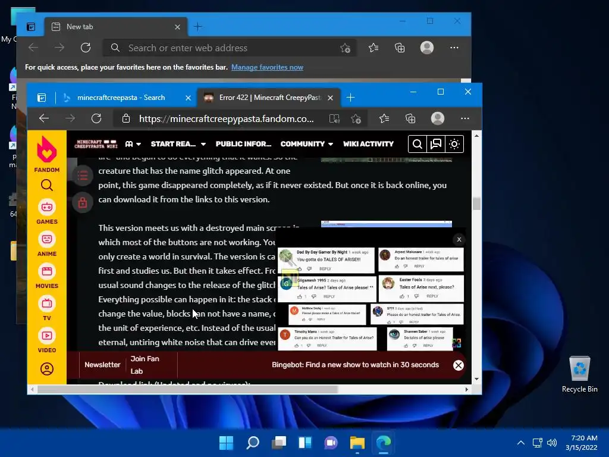
Task: Open Favorites list in front Edge window
Action: (x=384, y=118)
